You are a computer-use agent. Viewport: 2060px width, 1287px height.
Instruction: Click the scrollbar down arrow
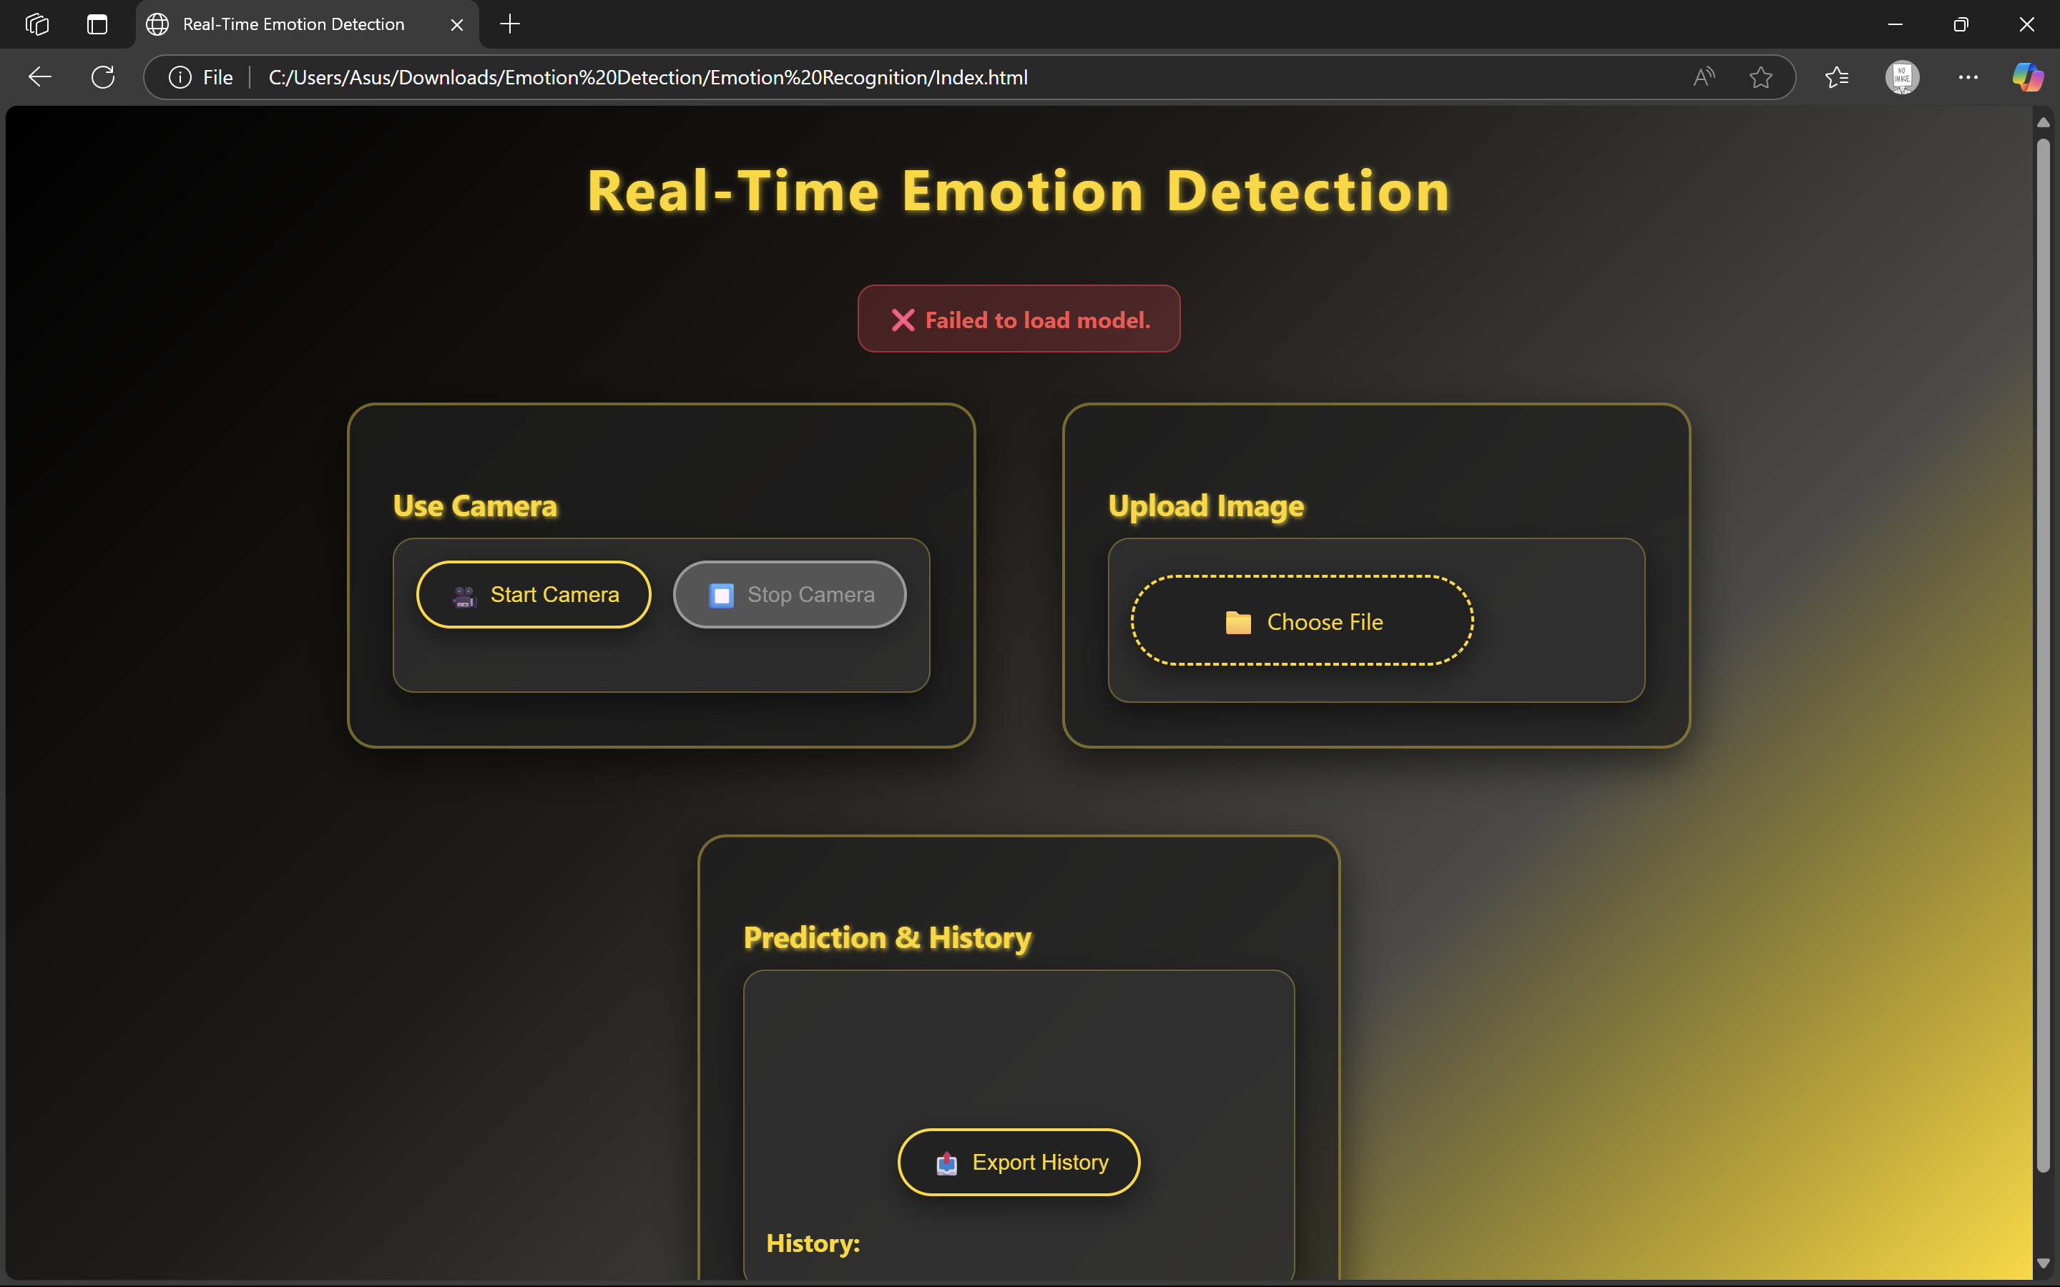tap(2043, 1264)
